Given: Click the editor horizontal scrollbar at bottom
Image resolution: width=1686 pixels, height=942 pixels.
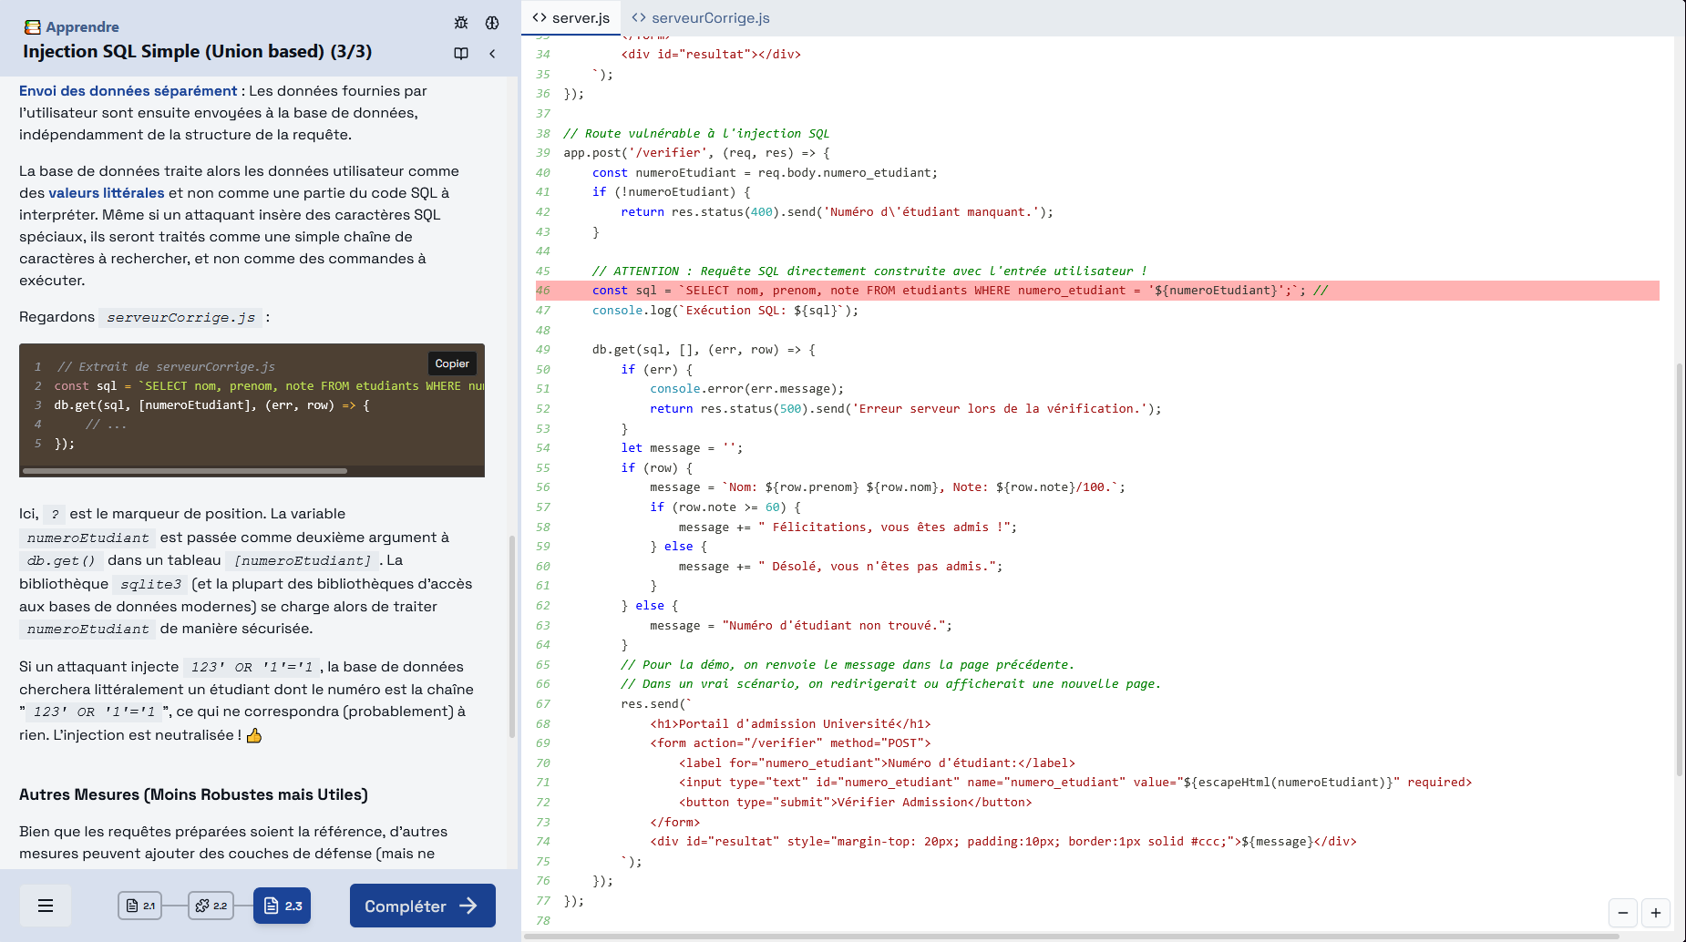Looking at the screenshot, I should point(1071,936).
